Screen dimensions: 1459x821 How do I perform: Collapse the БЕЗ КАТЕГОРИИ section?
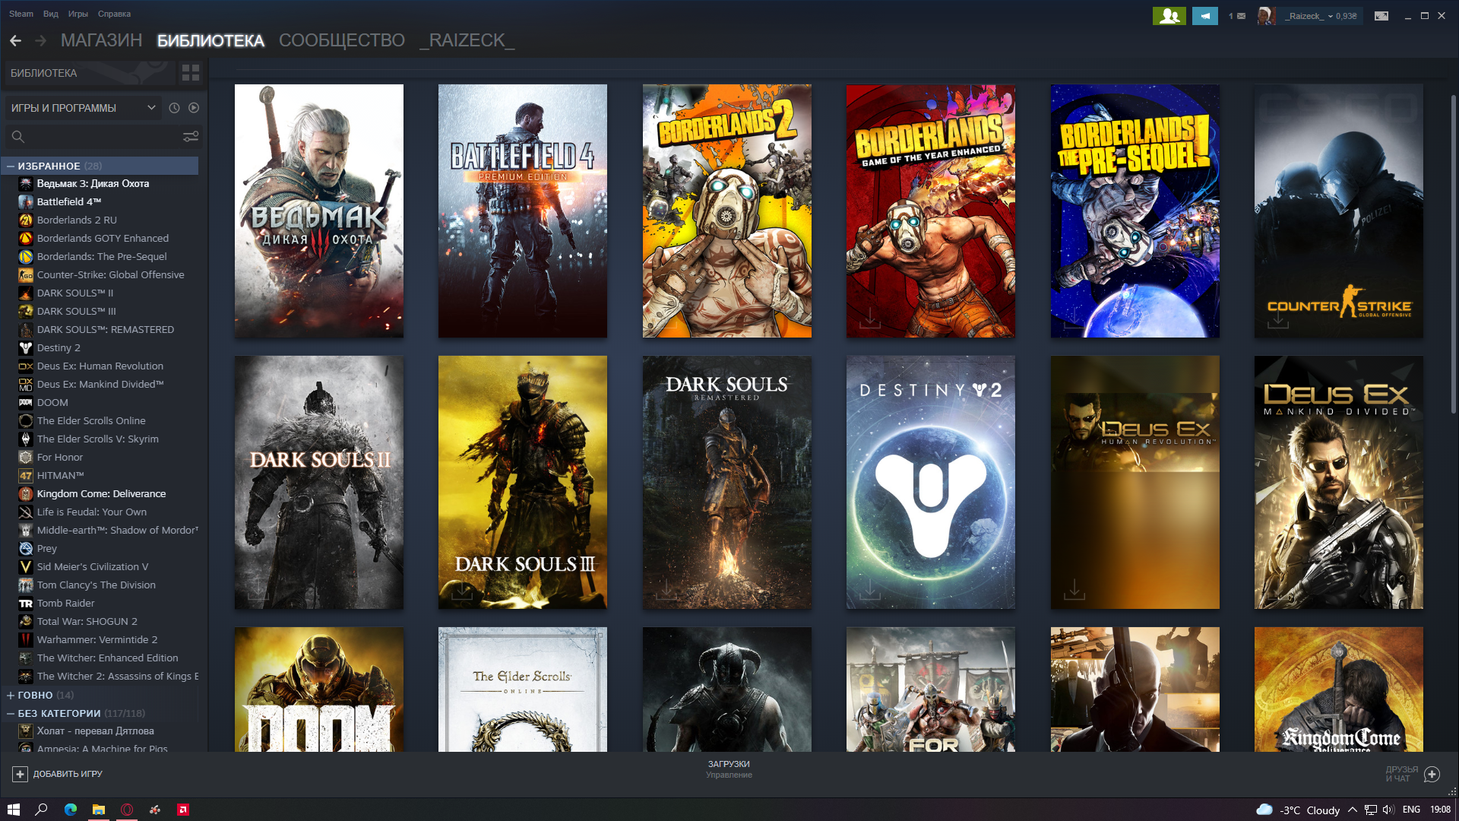click(x=11, y=713)
